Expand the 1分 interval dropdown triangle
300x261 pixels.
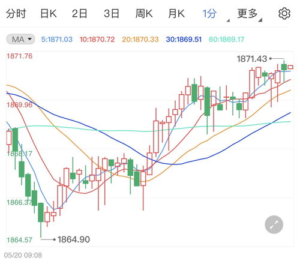coord(228,20)
